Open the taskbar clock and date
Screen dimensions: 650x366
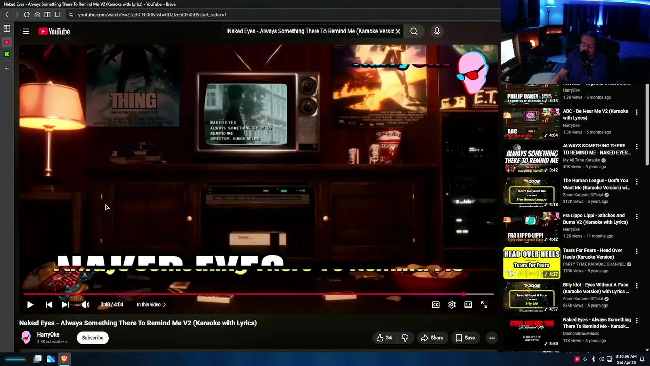(626, 359)
